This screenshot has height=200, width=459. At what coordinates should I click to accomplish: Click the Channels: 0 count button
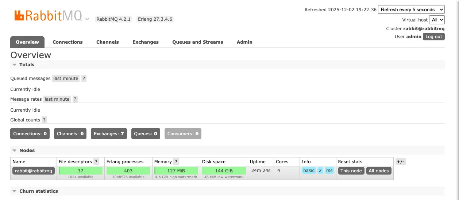pyautogui.click(x=70, y=134)
